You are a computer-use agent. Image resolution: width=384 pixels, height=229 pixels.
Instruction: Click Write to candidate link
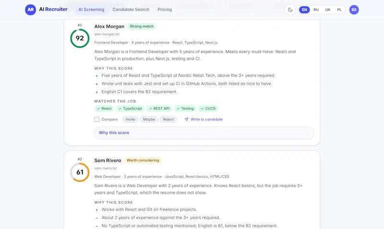[207, 119]
